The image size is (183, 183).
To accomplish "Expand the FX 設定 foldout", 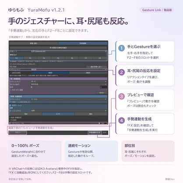I will pos(13,120).
